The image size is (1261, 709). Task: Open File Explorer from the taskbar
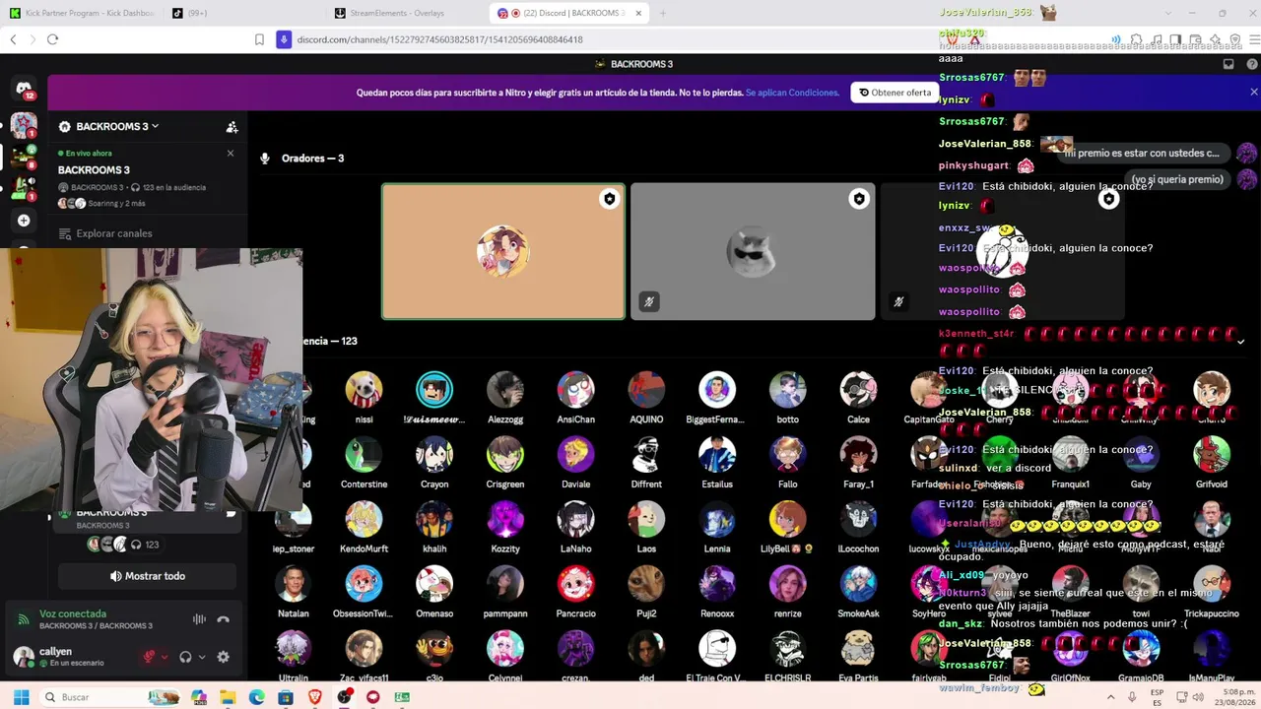228,697
